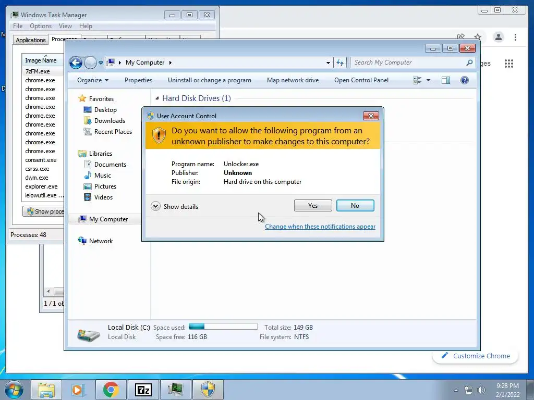
Task: Select explorer.exe process row
Action: (x=43, y=186)
